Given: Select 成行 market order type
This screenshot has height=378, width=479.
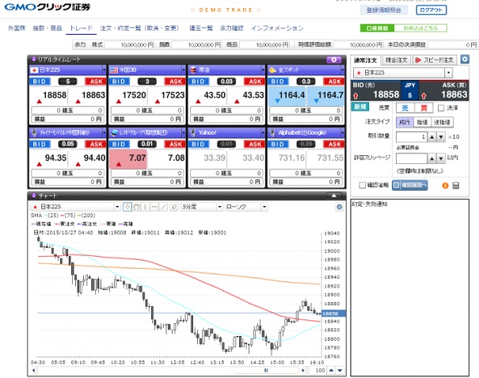Looking at the screenshot, I should 405,122.
